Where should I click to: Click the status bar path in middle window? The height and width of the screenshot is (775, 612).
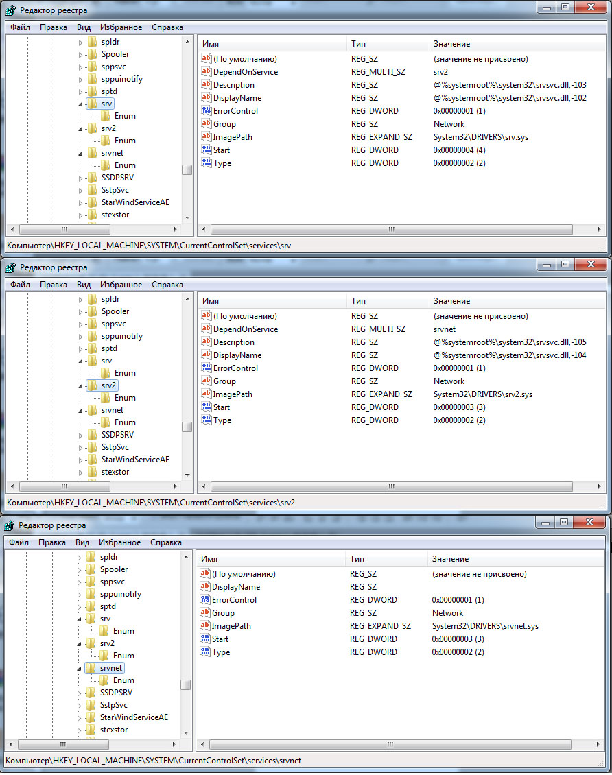click(x=151, y=502)
